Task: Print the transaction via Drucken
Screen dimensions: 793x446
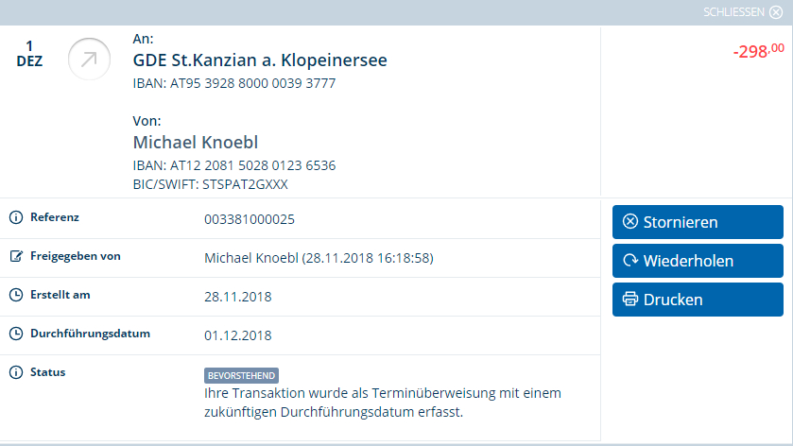Action: [698, 300]
